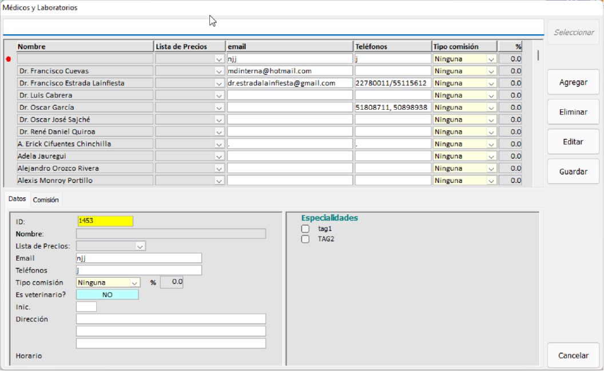
Task: Enable the TAG2 specialty checkbox
Action: pyautogui.click(x=305, y=239)
